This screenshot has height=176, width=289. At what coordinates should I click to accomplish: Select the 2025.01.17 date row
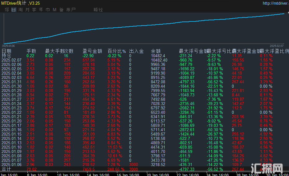[x=144, y=126]
